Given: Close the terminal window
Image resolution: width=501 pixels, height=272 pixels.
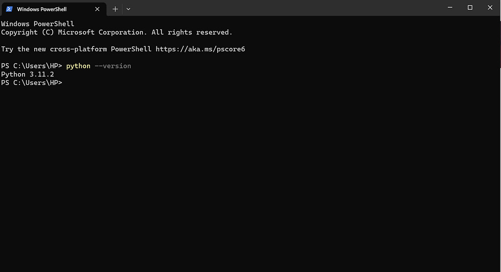Looking at the screenshot, I should 490,7.
